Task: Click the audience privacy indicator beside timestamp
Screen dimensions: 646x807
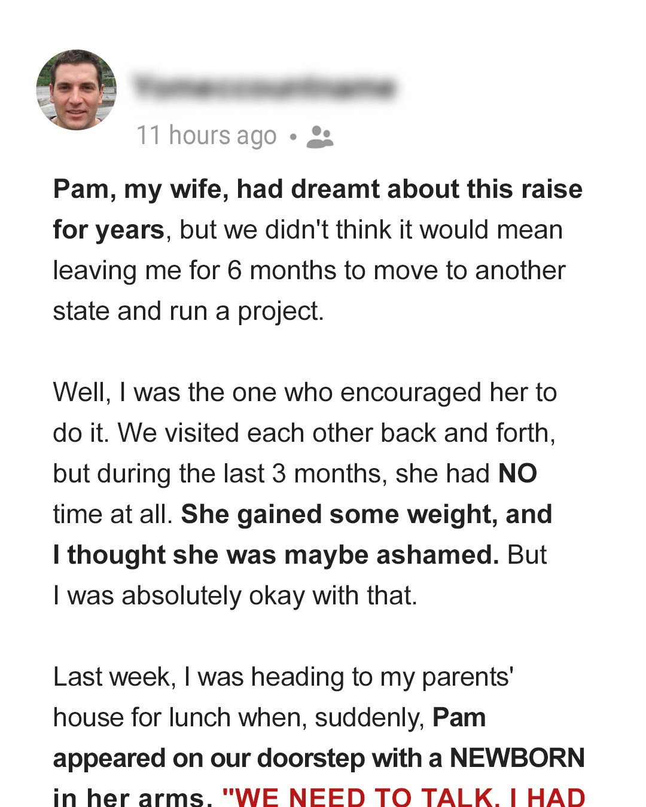Action: pos(321,137)
